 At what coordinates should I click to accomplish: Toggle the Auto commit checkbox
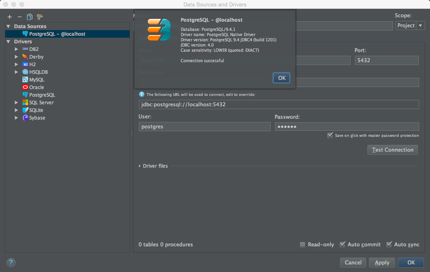pyautogui.click(x=342, y=244)
